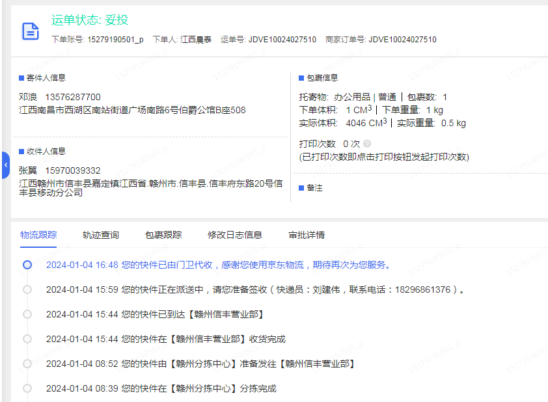Image resolution: width=548 pixels, height=402 pixels.
Task: Click timeline marker for 收货完成 entry
Action: pos(27,339)
